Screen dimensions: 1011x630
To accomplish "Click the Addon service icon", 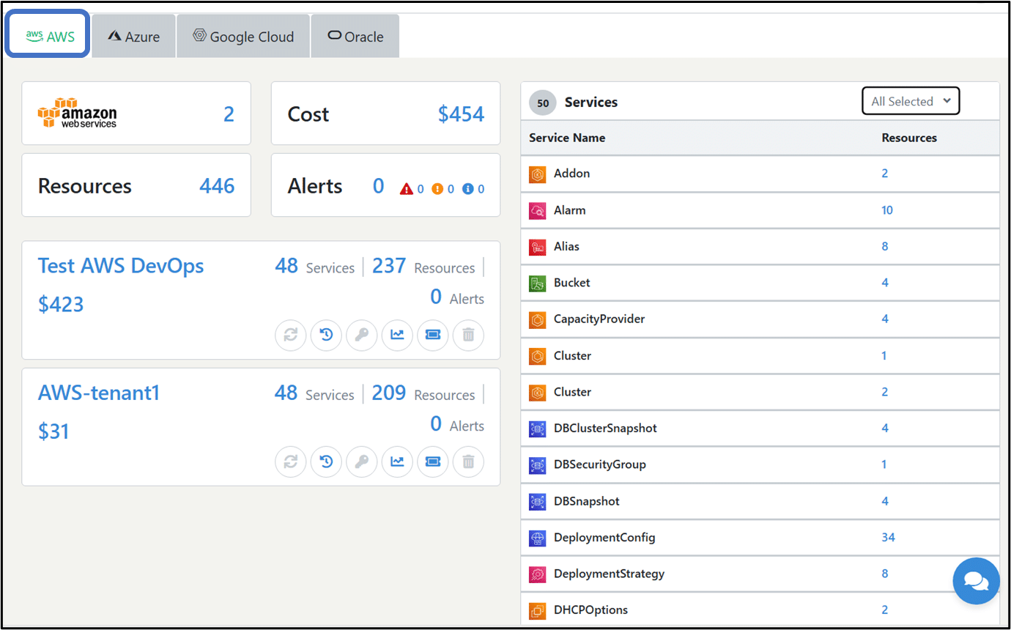I will coord(537,174).
